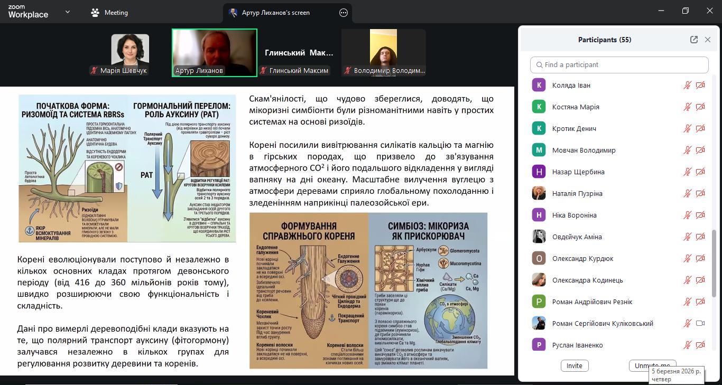Open more options for the shared screen tab
Screen dimensions: 722x385
click(x=344, y=13)
